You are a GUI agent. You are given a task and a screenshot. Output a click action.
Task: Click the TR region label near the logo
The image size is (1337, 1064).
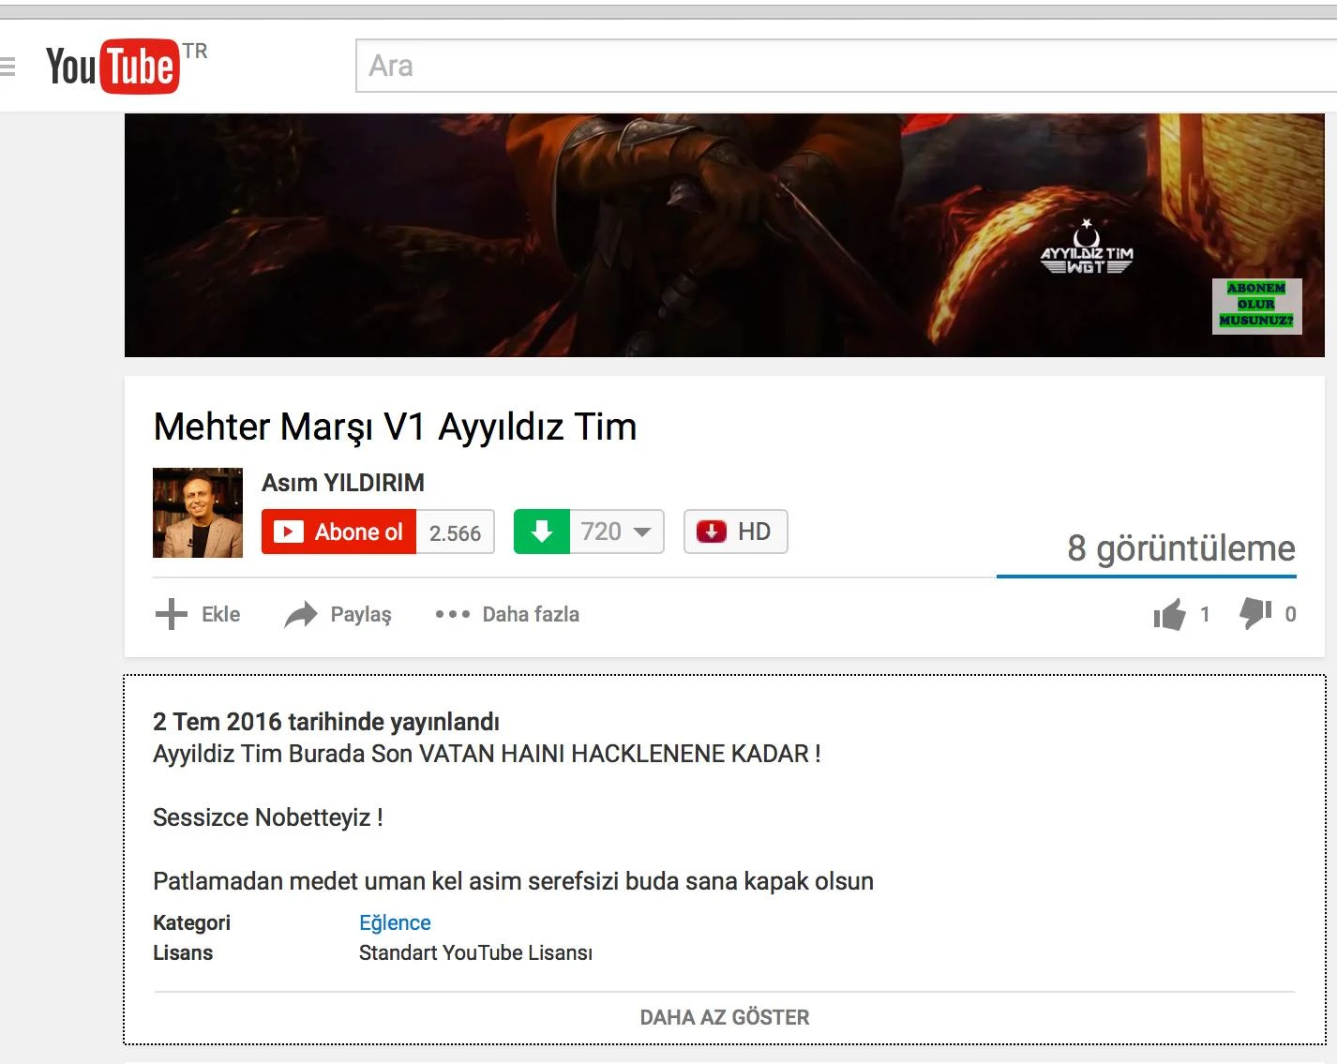[x=197, y=52]
